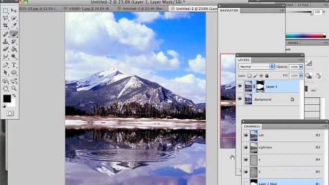Toggle visibility of the Lightness channel
Image resolution: width=329 pixels, height=185 pixels.
pyautogui.click(x=246, y=147)
